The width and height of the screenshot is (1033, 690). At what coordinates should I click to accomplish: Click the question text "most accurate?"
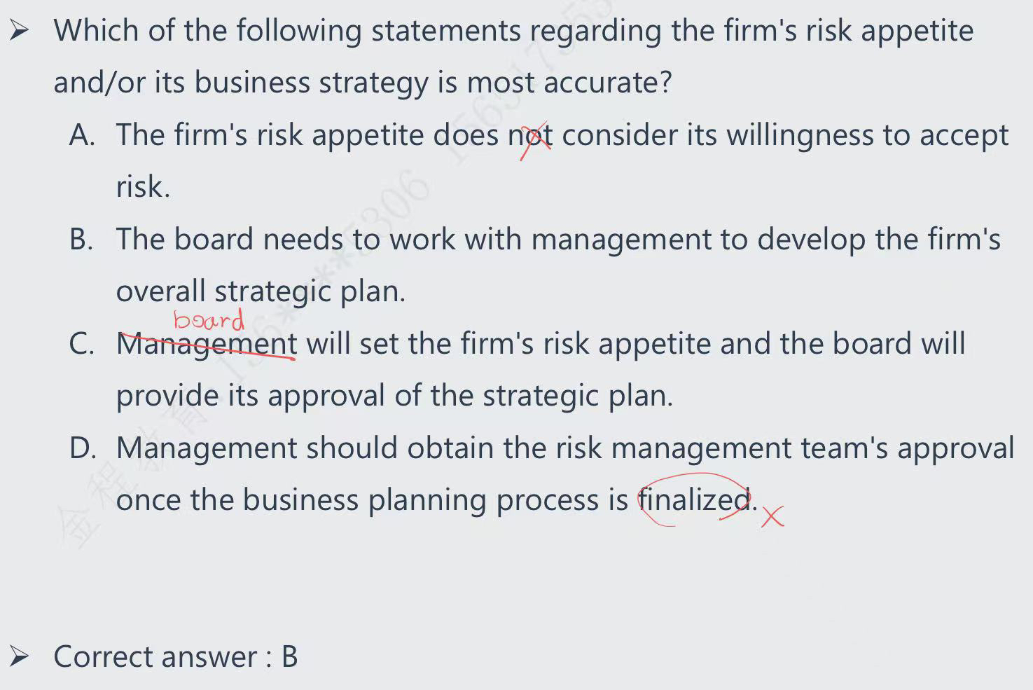(569, 83)
